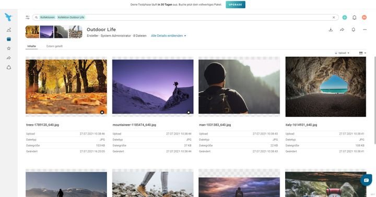Click purple header preview thumbnail of collection

(47, 32)
